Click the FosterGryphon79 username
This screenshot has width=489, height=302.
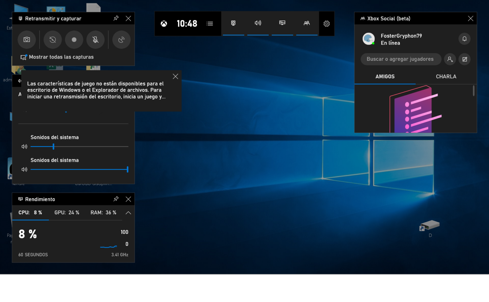click(x=401, y=36)
